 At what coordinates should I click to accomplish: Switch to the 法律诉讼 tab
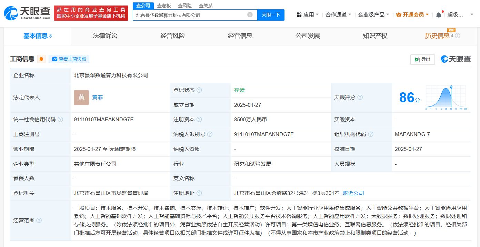[x=105, y=36]
